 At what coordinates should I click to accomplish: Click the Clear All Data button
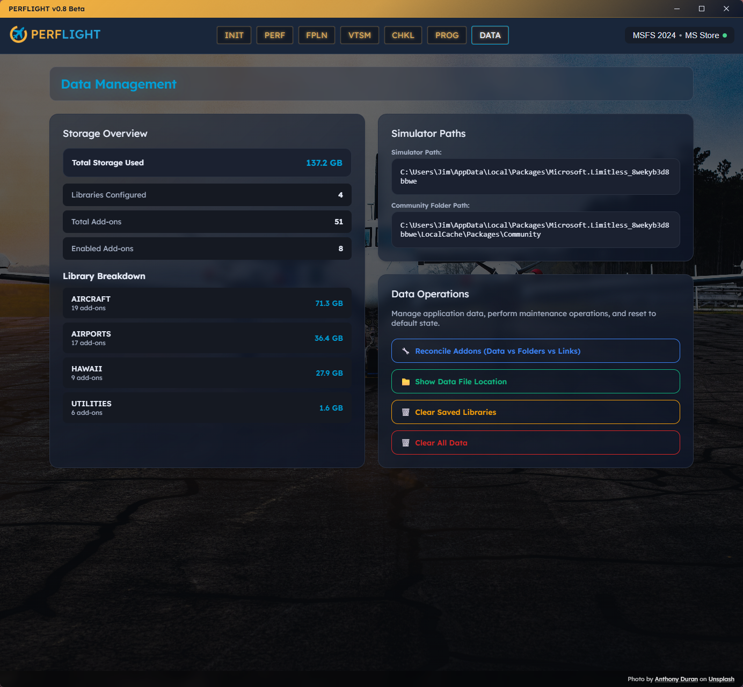pyautogui.click(x=535, y=442)
